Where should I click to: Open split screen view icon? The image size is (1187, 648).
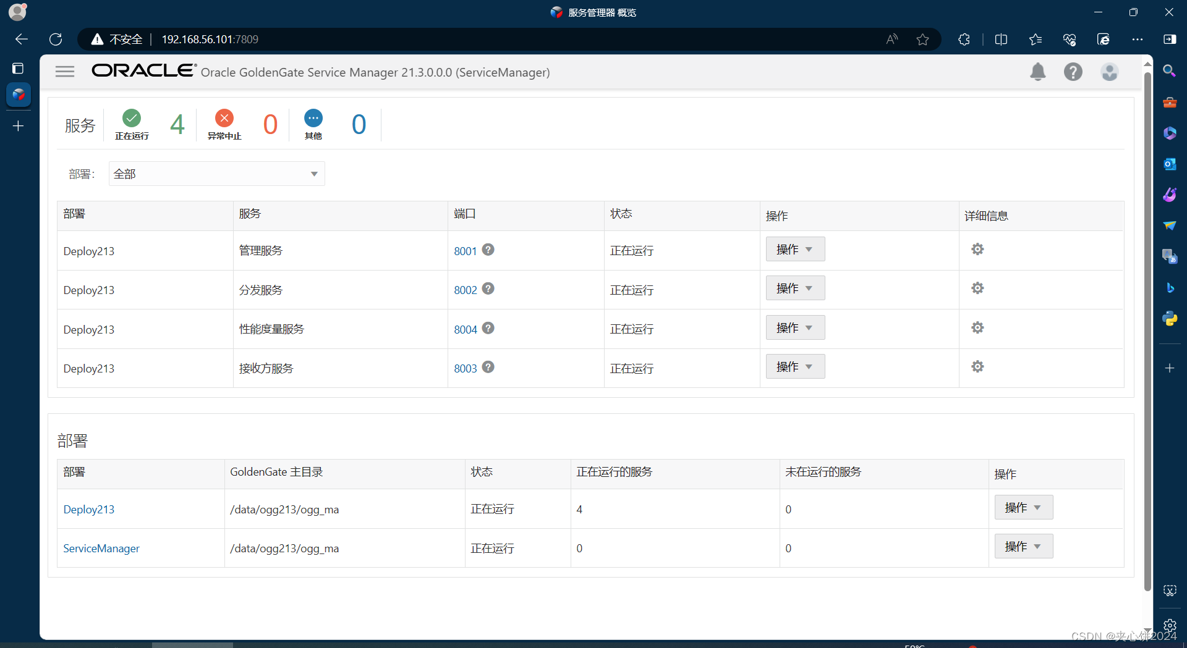(x=1002, y=40)
